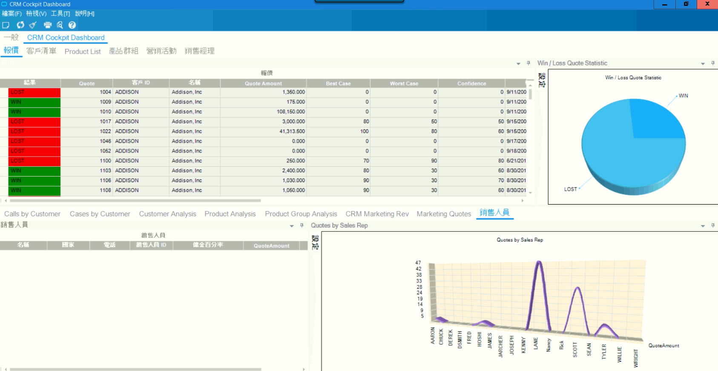Pin the Quotes by Sales Rep panel
The height and width of the screenshot is (371, 718).
pyautogui.click(x=713, y=225)
